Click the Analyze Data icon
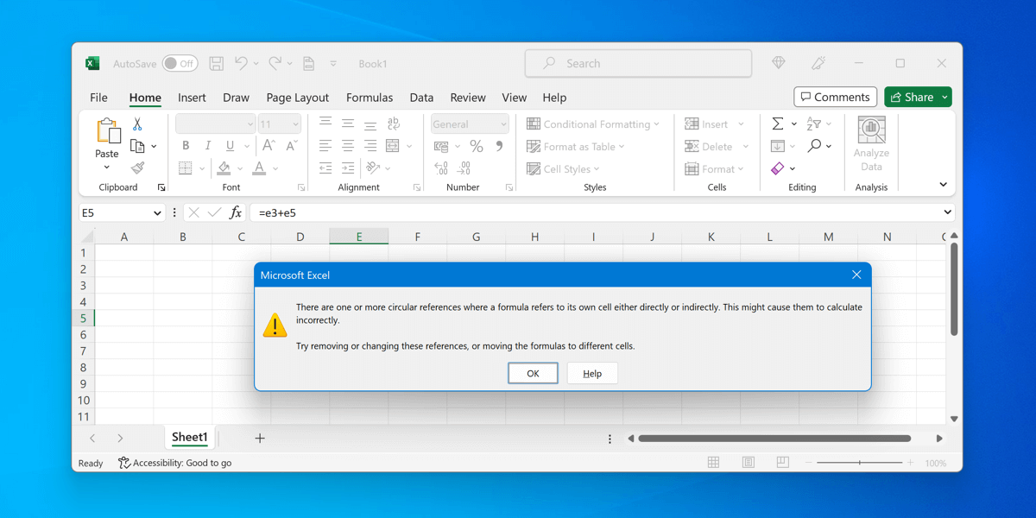The image size is (1036, 518). coord(871,143)
